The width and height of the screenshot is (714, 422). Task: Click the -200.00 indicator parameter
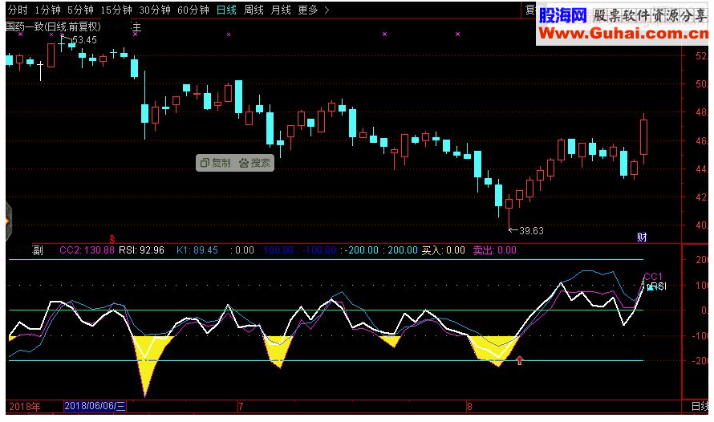361,250
